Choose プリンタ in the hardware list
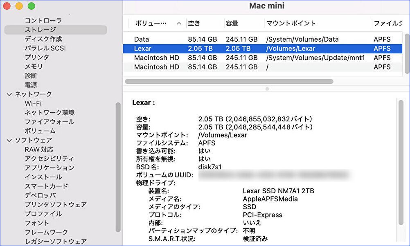 pos(37,57)
